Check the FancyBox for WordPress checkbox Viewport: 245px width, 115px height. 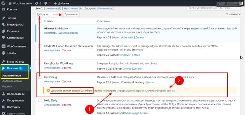tap(40, 63)
